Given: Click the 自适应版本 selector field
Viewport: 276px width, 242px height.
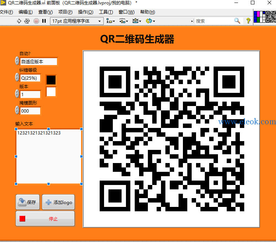Looking at the screenshot, I should 39,62.
